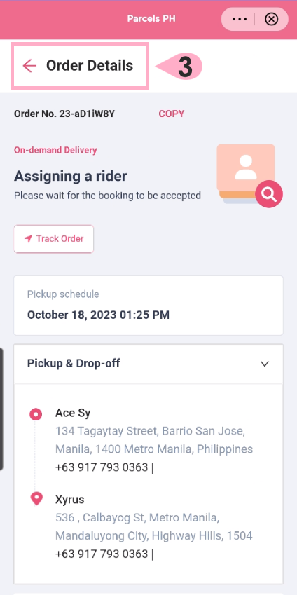
Task: Open the three-dot more options menu
Action: [240, 19]
